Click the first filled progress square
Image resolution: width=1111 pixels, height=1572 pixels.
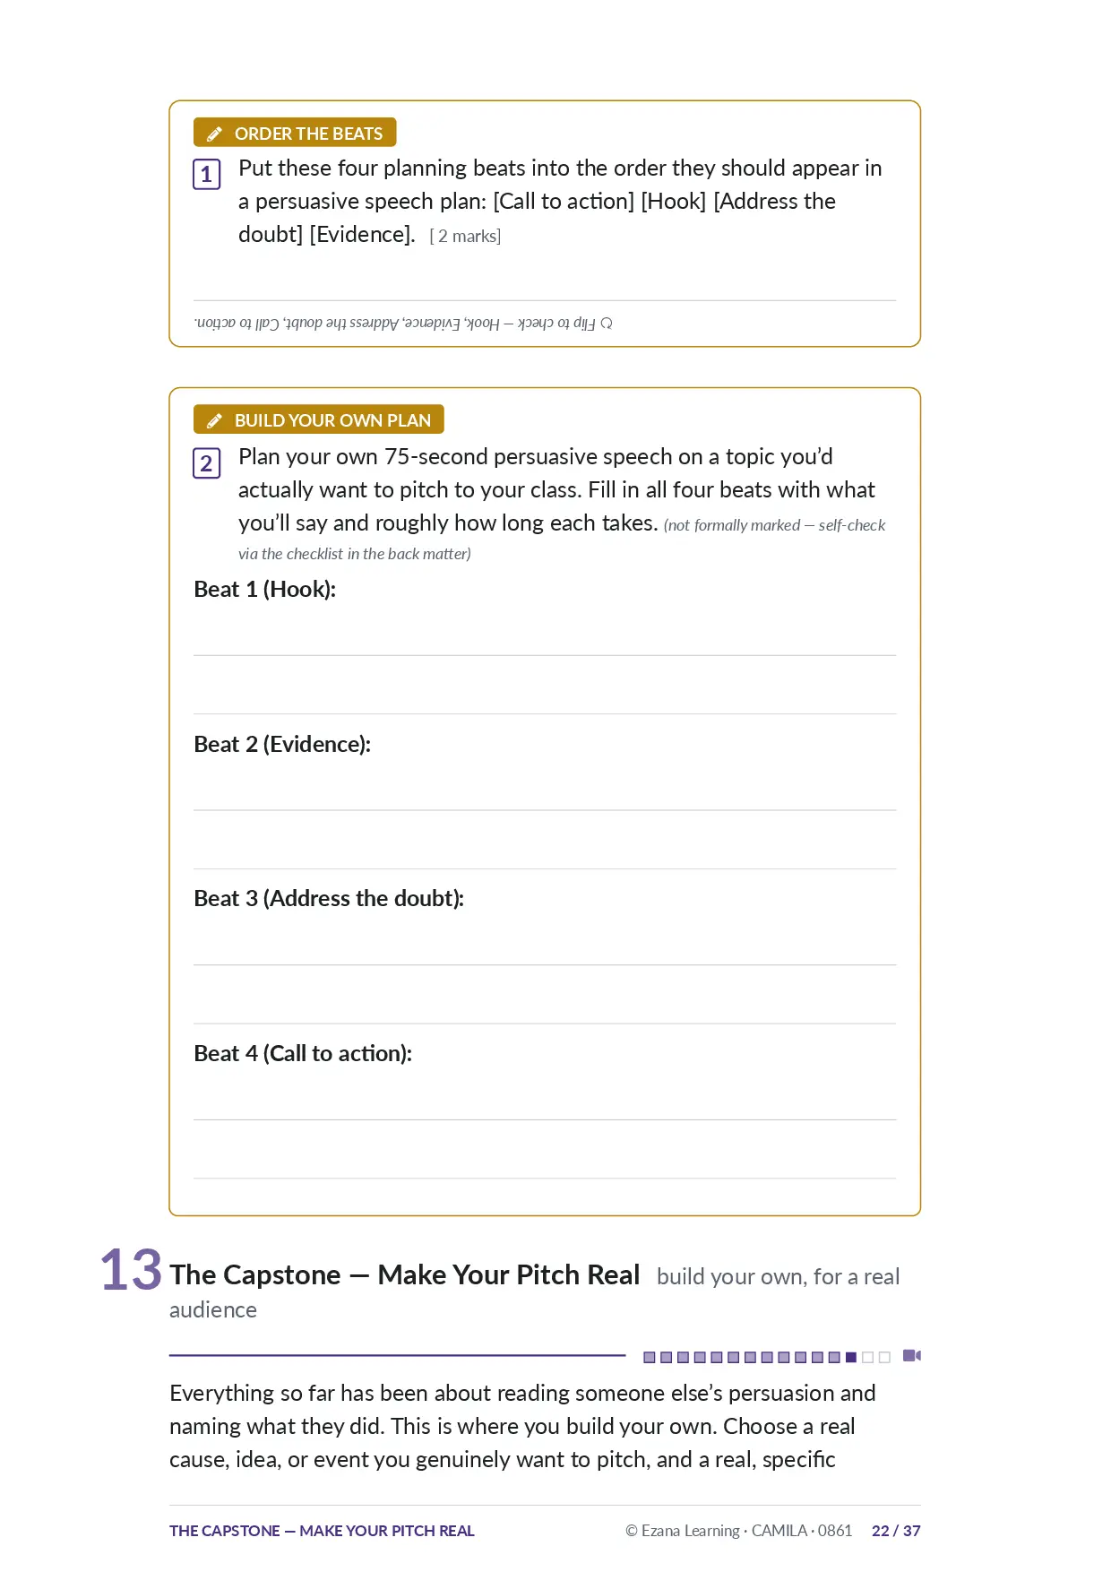(650, 1357)
